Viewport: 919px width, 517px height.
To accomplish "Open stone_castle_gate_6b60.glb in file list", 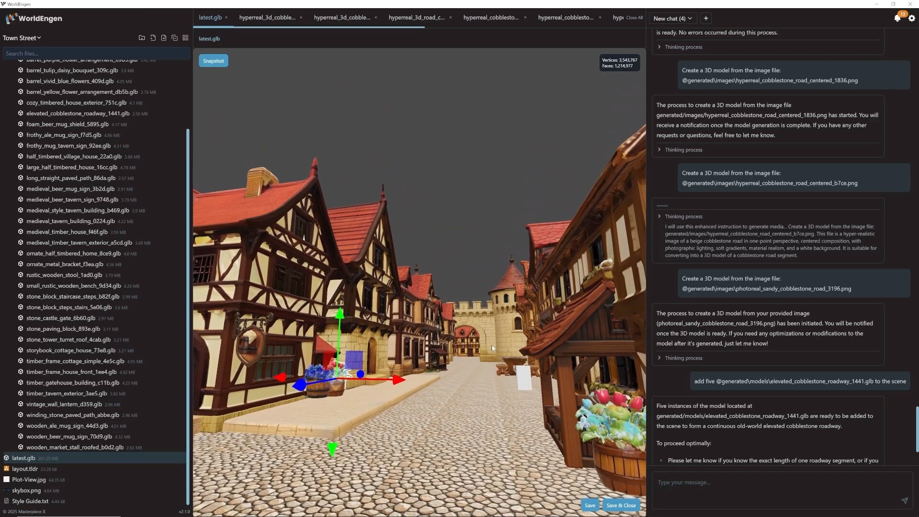I will pyautogui.click(x=61, y=318).
